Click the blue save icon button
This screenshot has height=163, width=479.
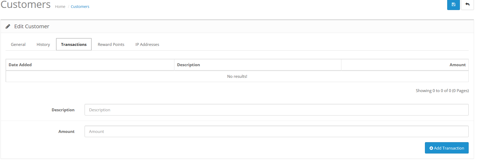[x=453, y=4]
